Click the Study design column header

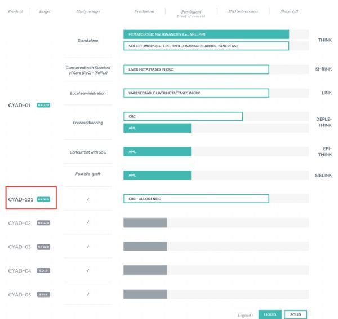click(x=88, y=11)
